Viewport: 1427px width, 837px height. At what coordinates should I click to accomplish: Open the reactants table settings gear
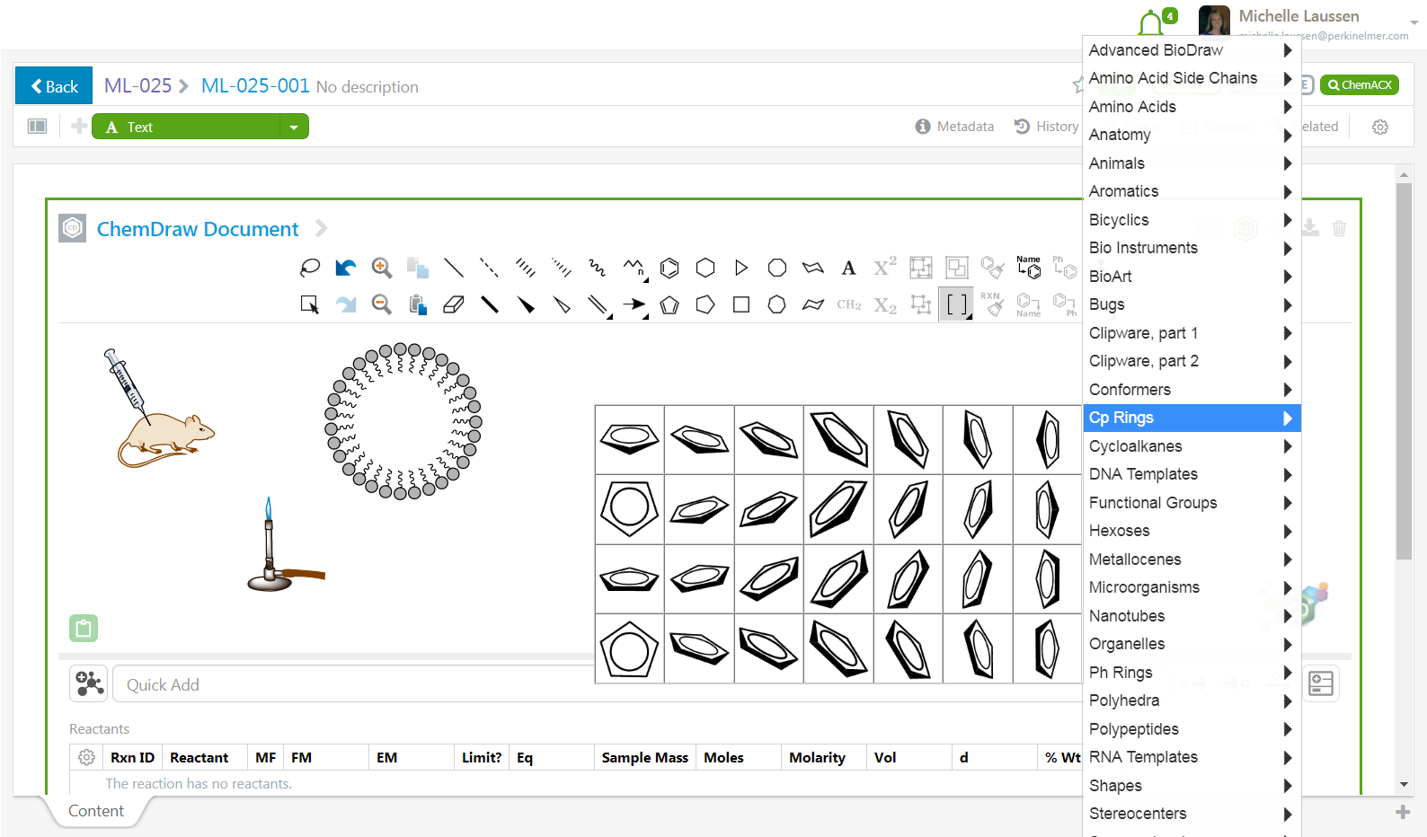(x=86, y=757)
